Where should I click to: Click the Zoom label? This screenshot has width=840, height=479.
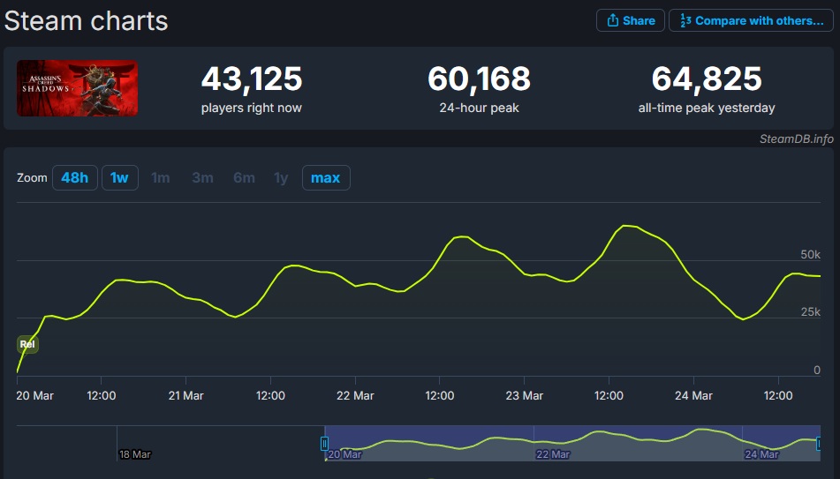click(32, 177)
